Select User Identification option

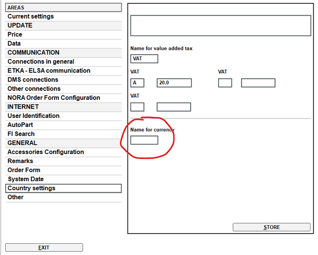coord(63,116)
